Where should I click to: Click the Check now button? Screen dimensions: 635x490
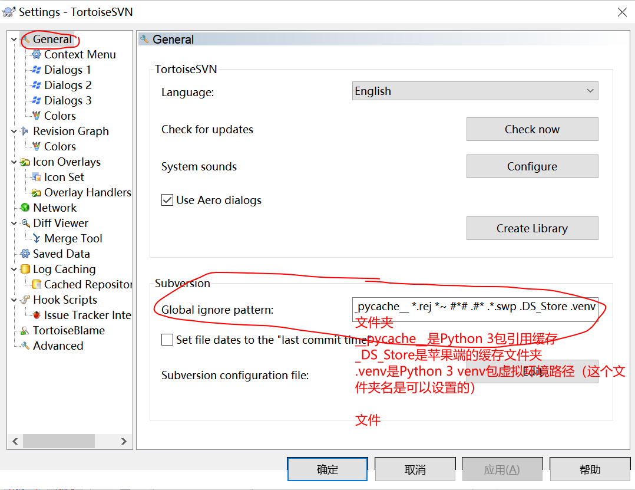click(x=532, y=129)
